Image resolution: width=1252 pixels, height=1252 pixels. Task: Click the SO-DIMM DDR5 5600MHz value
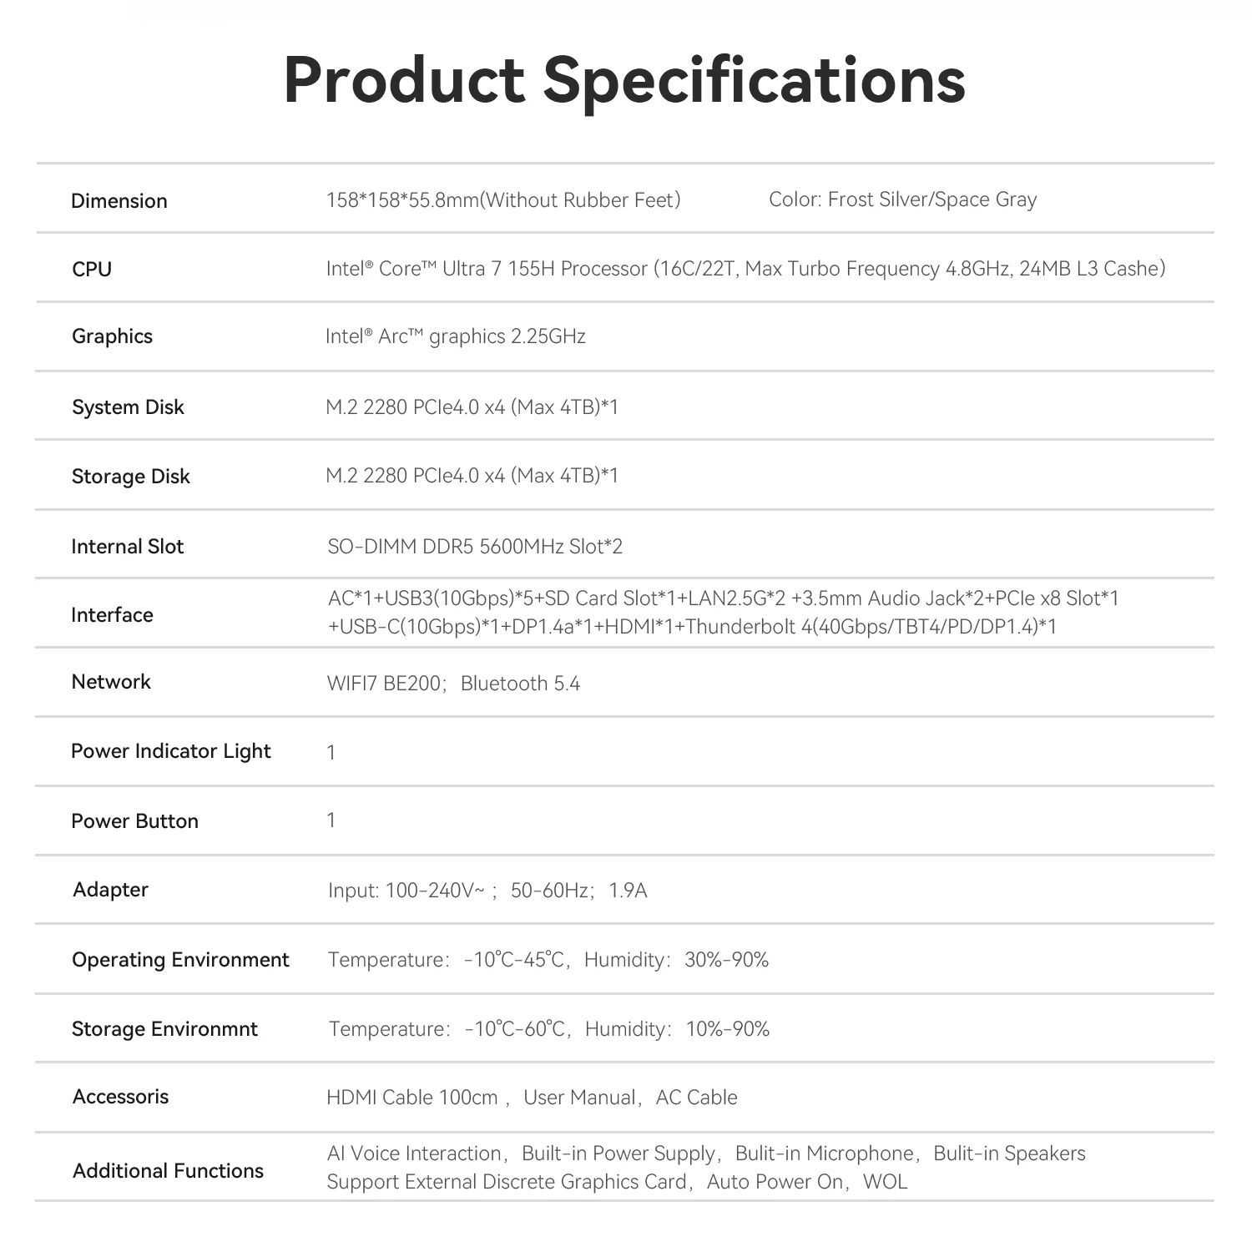[x=474, y=547]
